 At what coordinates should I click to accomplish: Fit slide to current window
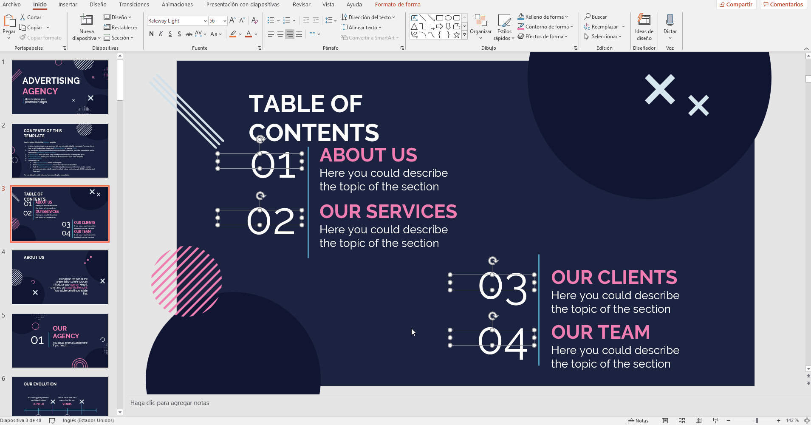click(807, 421)
